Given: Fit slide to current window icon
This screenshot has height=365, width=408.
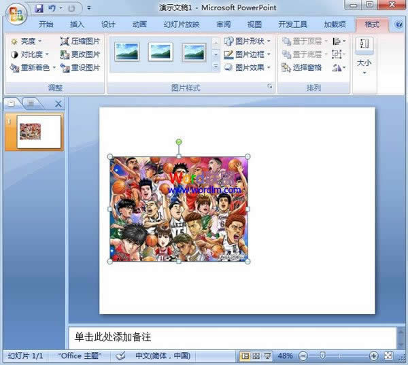Looking at the screenshot, I should [388, 356].
